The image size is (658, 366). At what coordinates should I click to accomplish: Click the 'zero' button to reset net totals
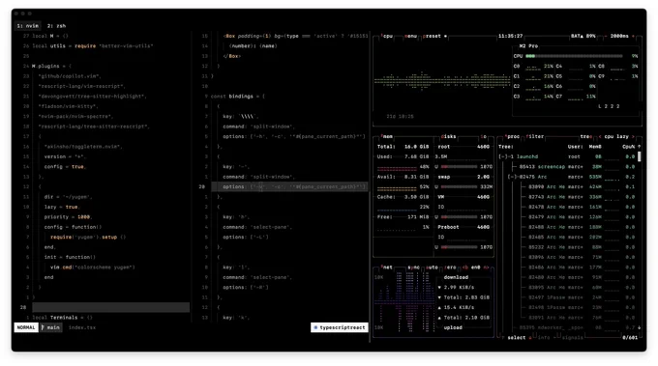coord(450,267)
